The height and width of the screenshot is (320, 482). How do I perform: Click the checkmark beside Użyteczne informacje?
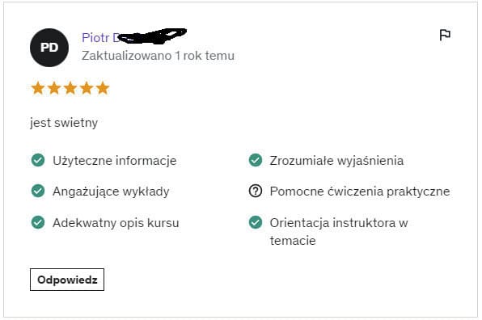pos(38,160)
